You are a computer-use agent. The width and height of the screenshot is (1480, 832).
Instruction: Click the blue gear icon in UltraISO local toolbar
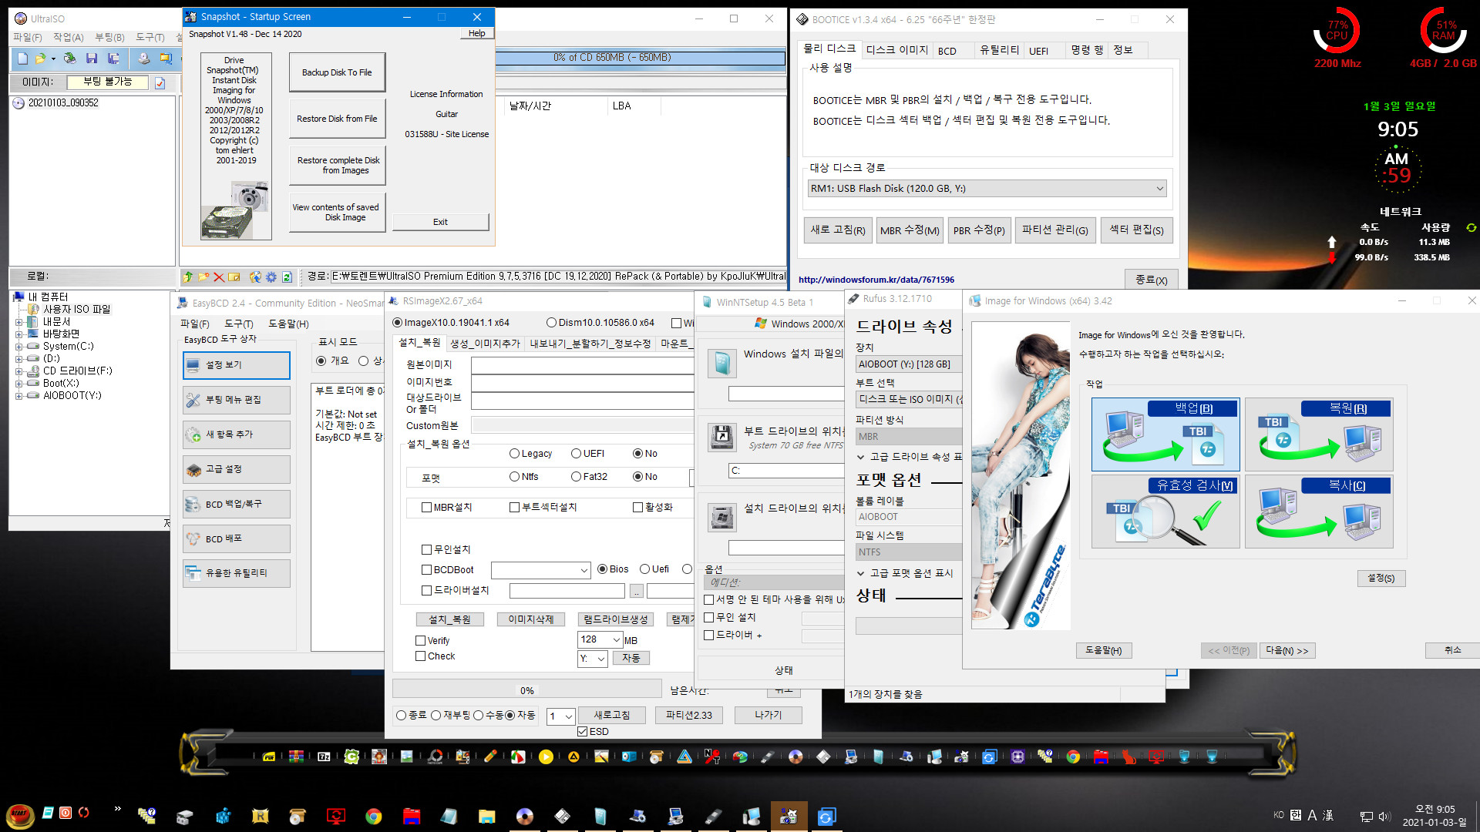point(271,277)
